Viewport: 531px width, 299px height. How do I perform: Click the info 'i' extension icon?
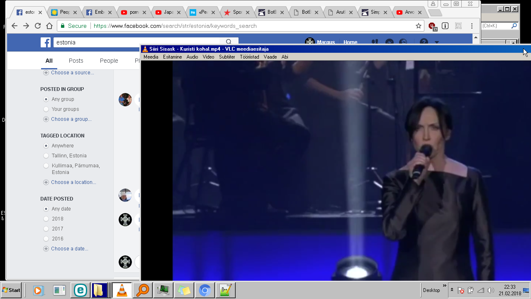(445, 26)
